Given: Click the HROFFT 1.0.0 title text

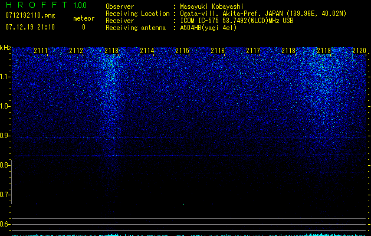Looking at the screenshot, I should (46, 5).
